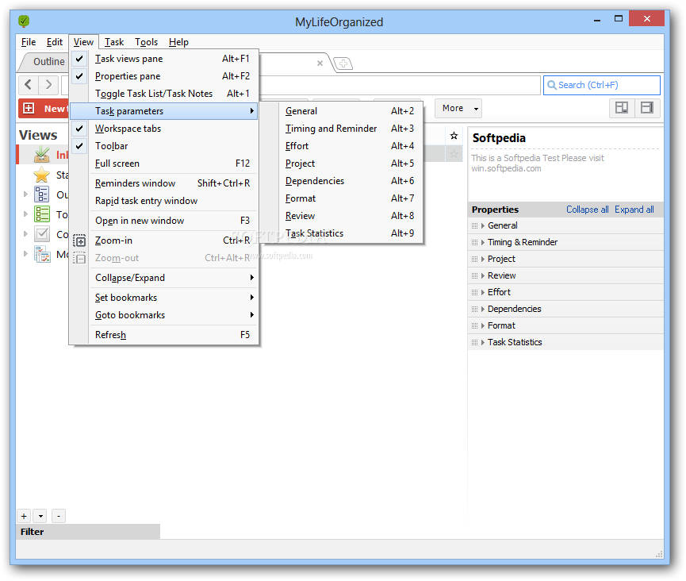Open the More dropdown

(x=458, y=108)
